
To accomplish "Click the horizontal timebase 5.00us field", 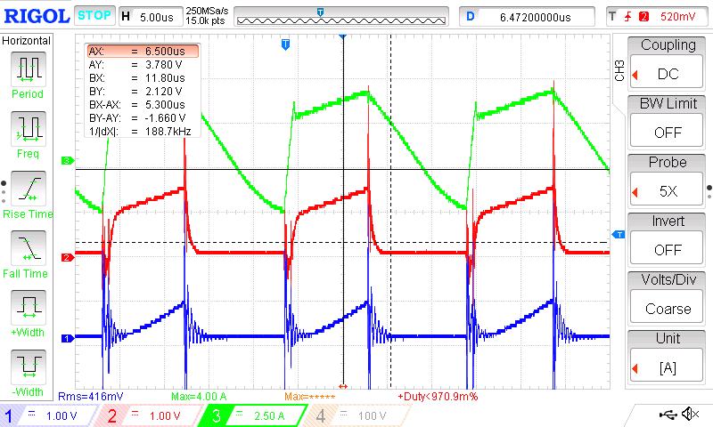I will coord(150,17).
